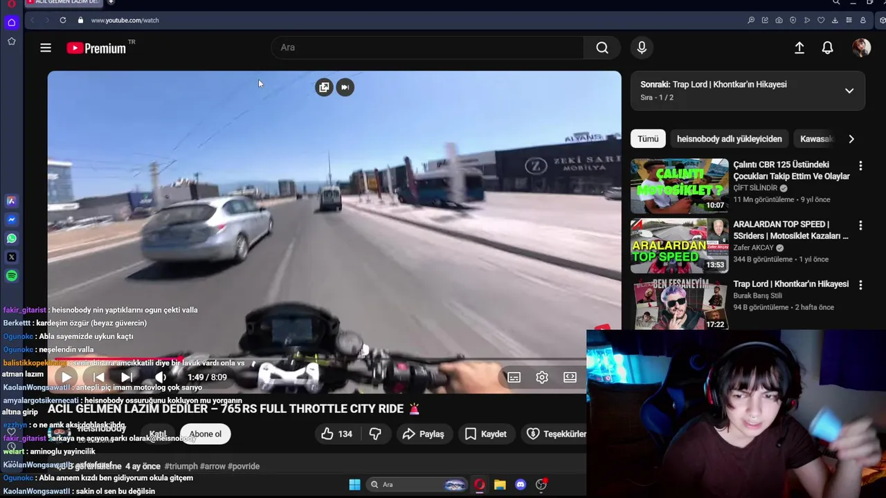Viewport: 886px width, 498px height.
Task: Open the Windows Start menu
Action: [354, 484]
